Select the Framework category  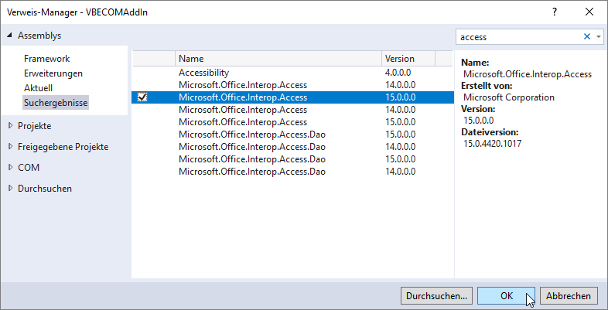(x=46, y=59)
